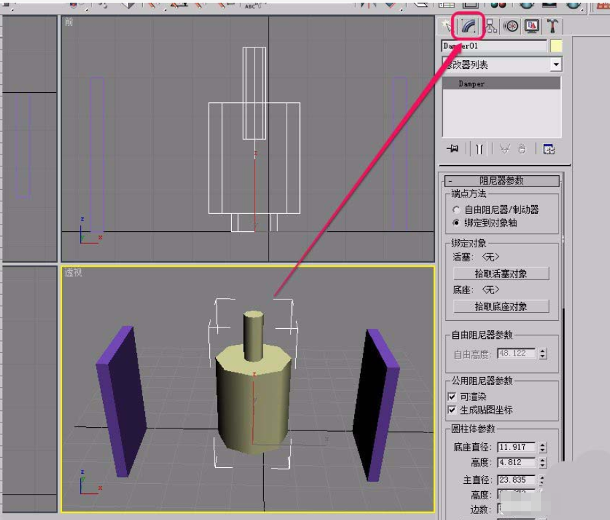Open the Display panel tab
610x520 pixels.
[532, 26]
